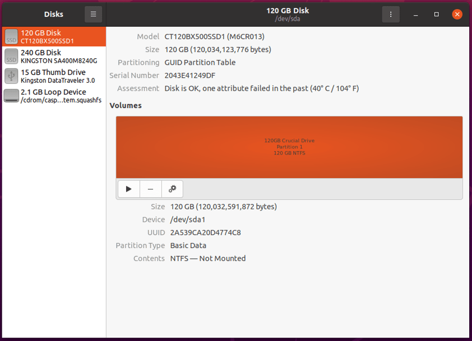Select the 240 GB Kingston disk

click(x=53, y=57)
